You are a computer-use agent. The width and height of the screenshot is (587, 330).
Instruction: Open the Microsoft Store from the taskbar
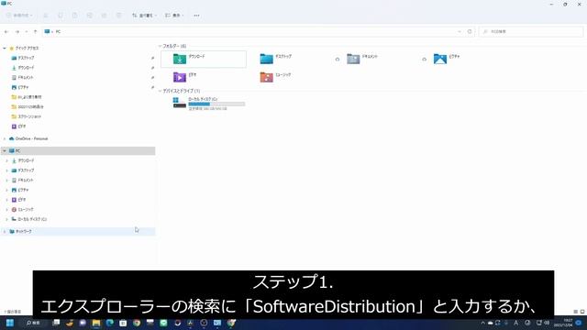pos(123,323)
